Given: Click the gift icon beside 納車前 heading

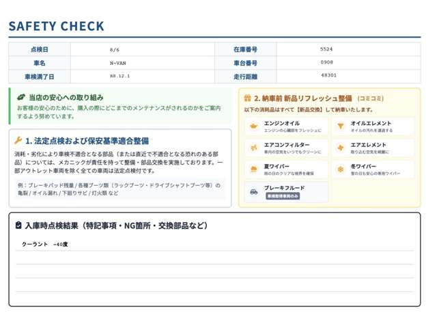Looking at the screenshot, I should click(x=247, y=98).
